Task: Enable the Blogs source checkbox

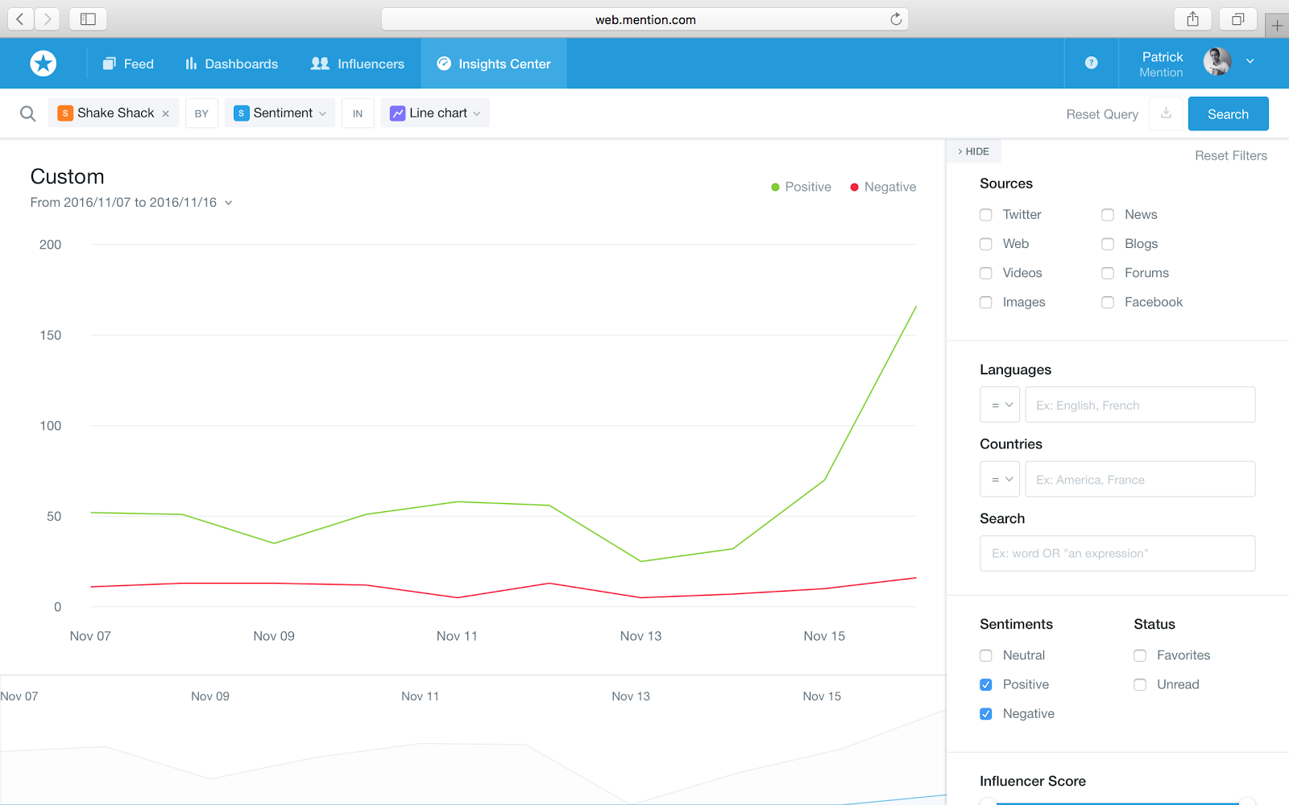Action: coord(1108,244)
